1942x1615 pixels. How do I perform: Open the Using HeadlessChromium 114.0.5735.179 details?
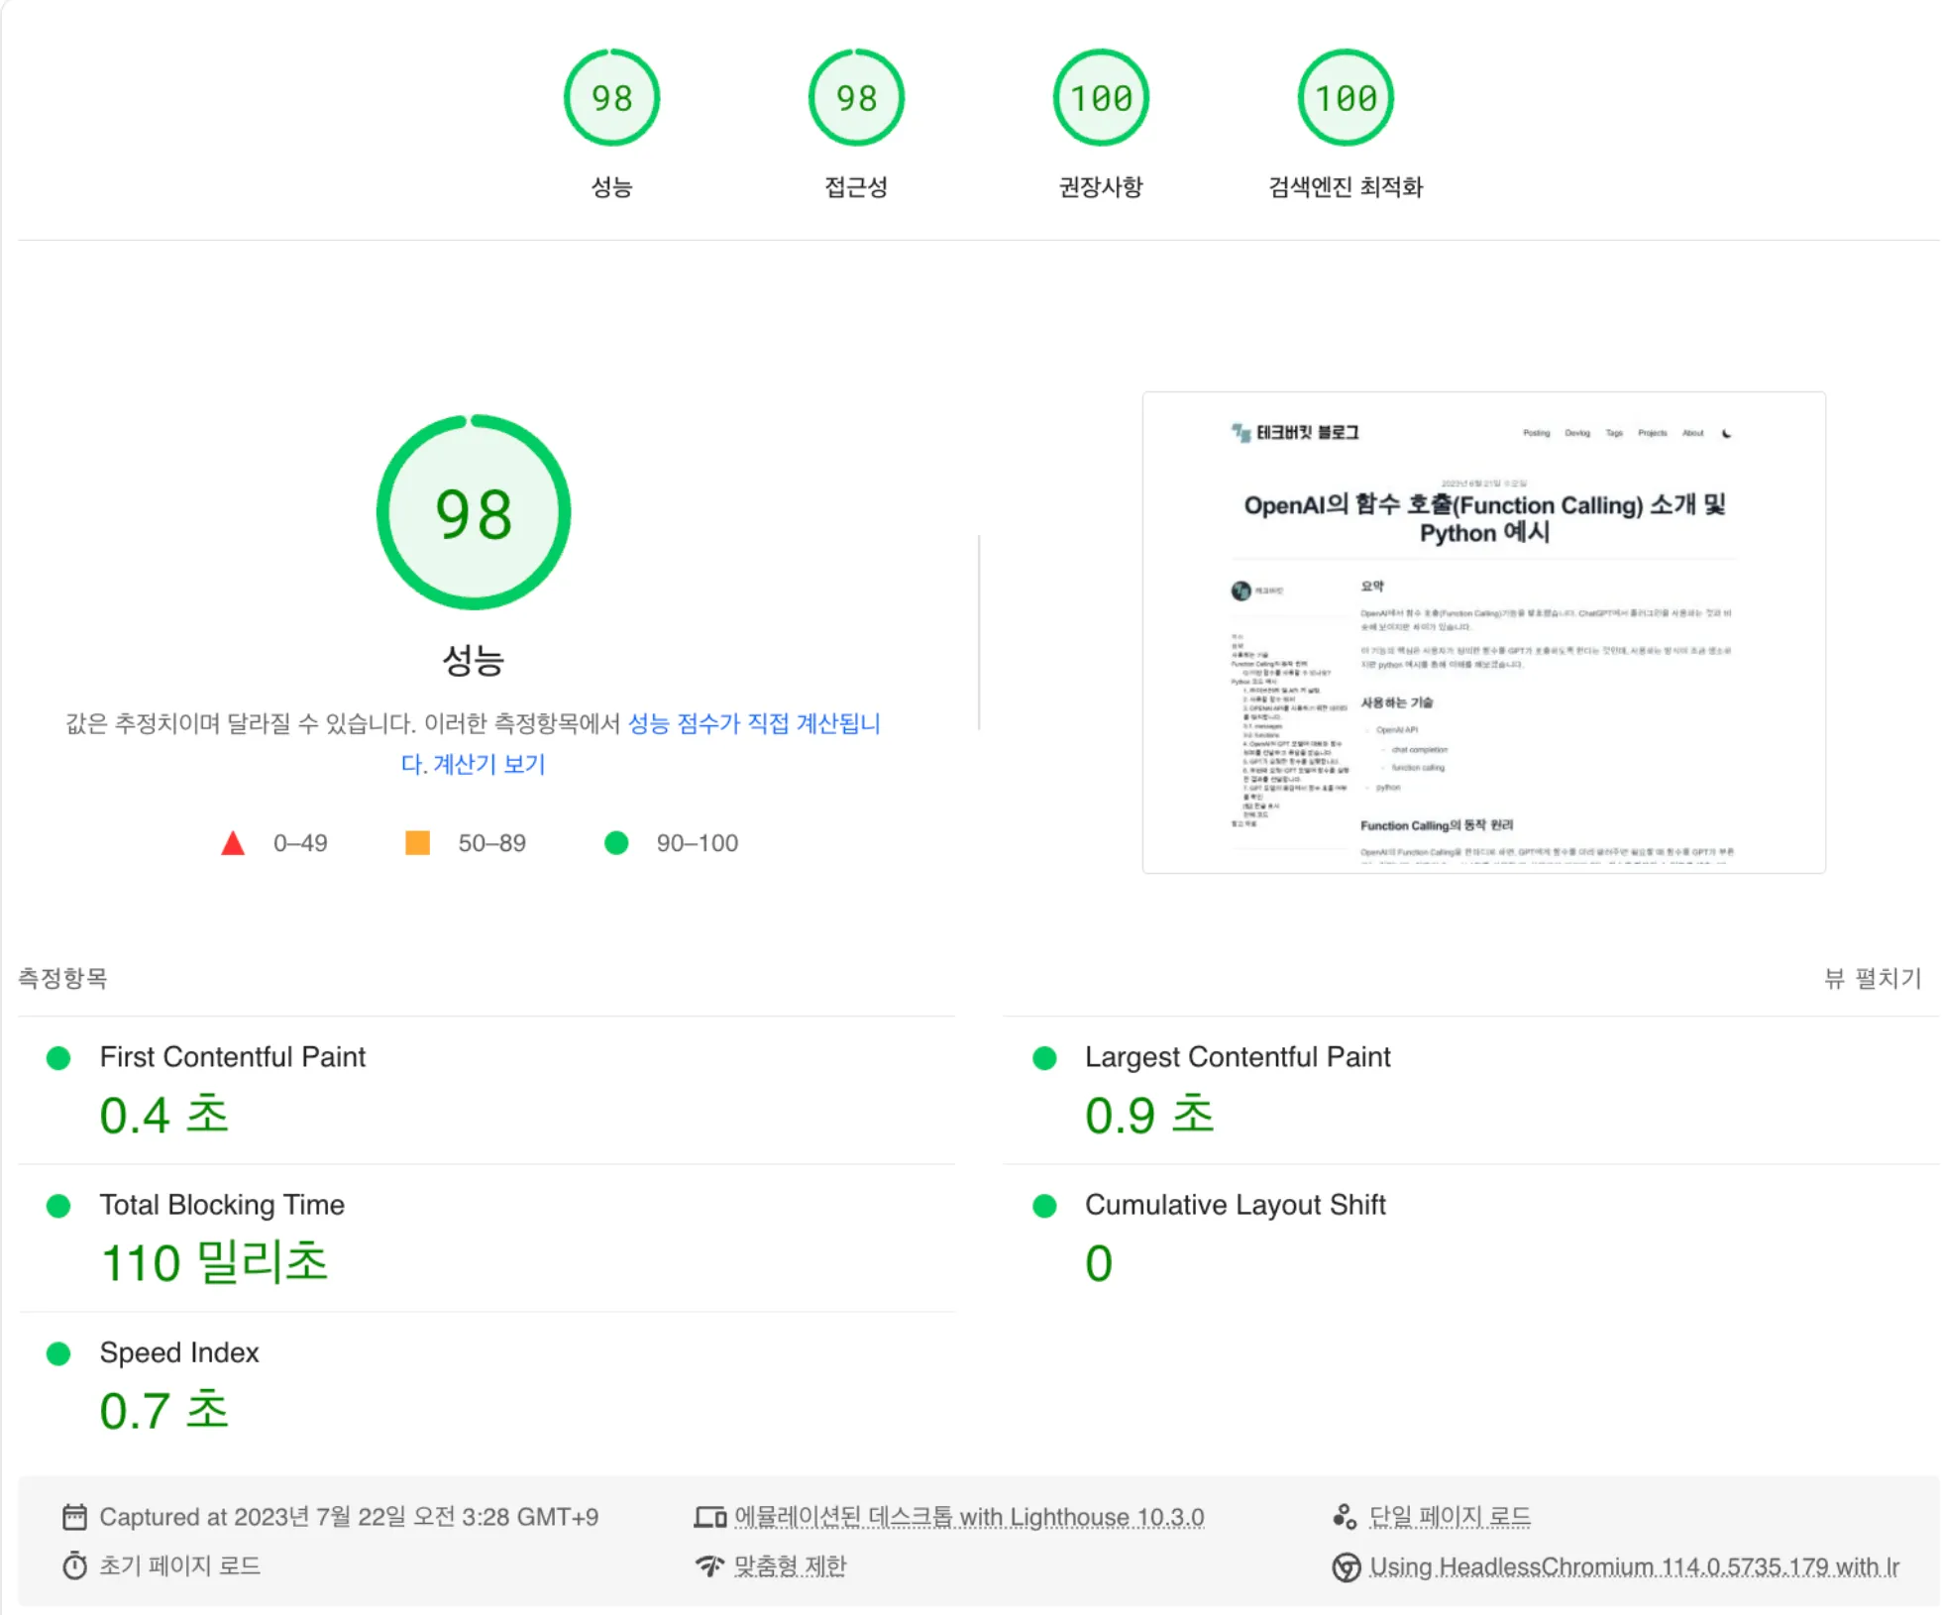pos(1634,1566)
